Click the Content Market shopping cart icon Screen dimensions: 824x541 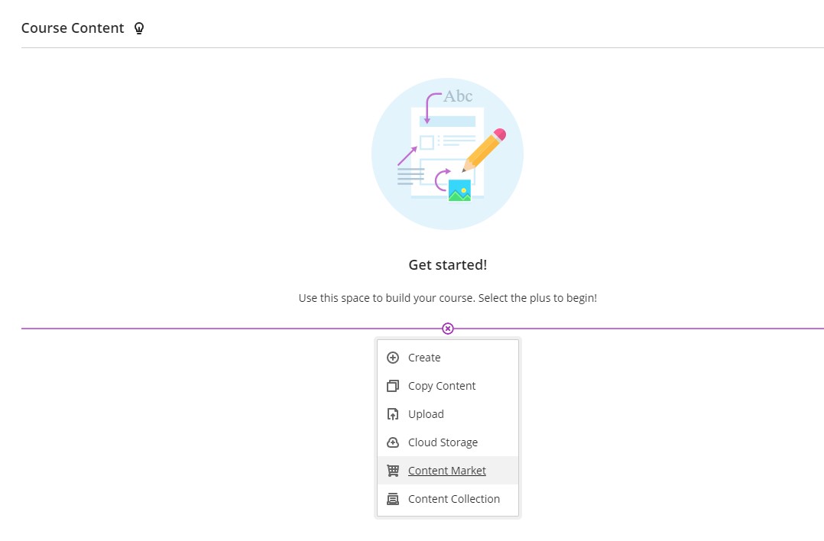(x=393, y=471)
